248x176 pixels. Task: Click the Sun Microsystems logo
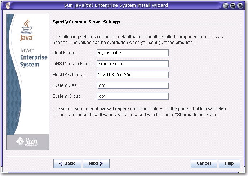(28, 143)
